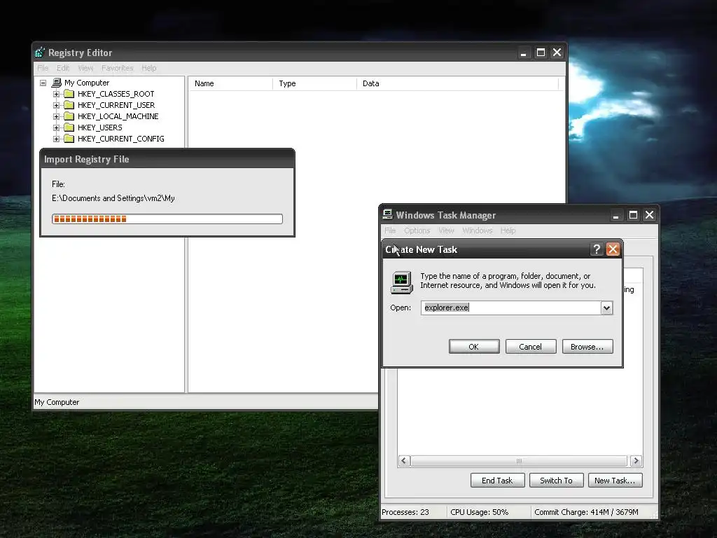Click the left arrow of Task Manager scrollbar
717x538 pixels.
pyautogui.click(x=404, y=461)
